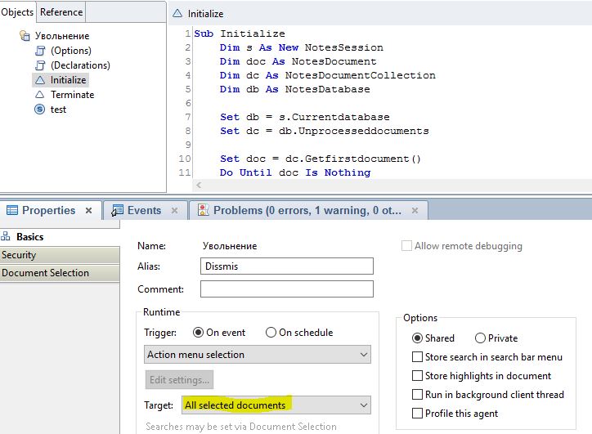Open the Terminate event in Objects tree

[73, 95]
